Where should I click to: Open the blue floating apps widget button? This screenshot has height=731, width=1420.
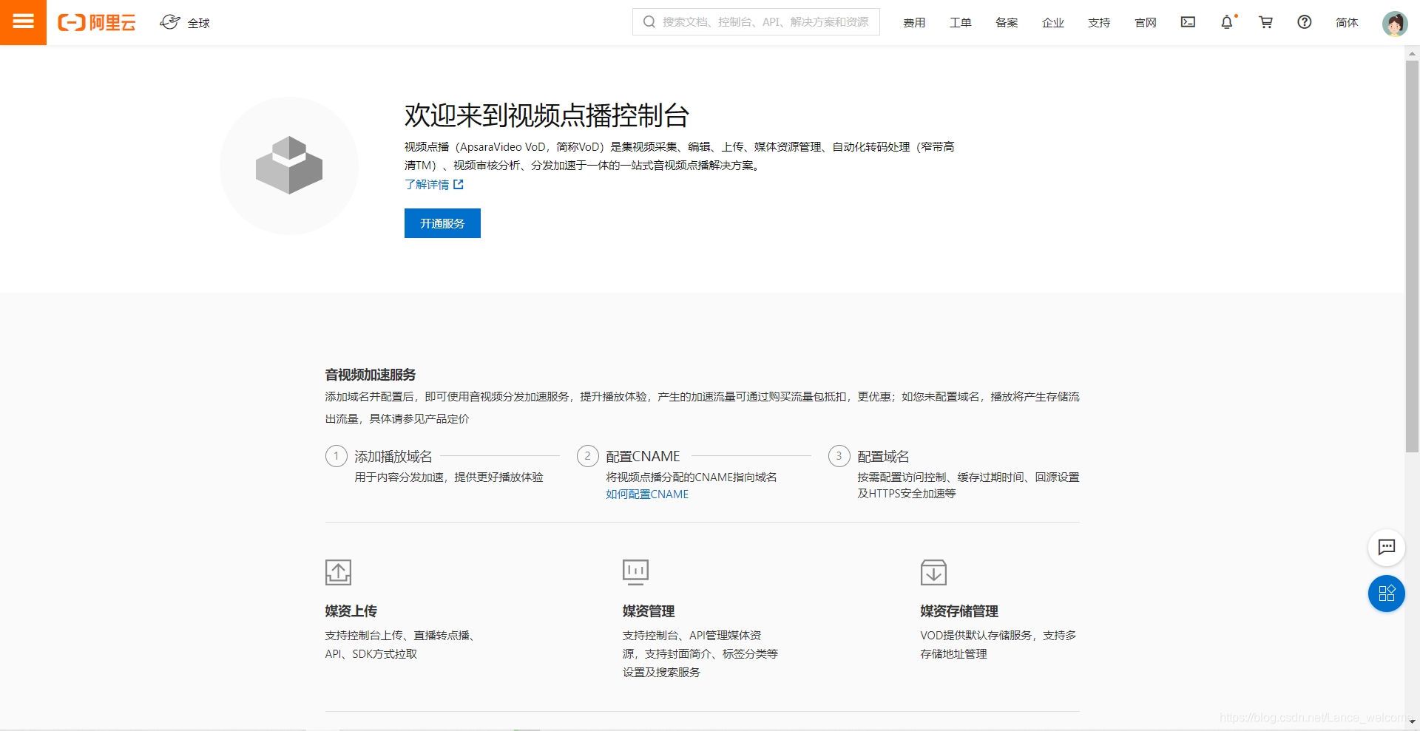[1387, 594]
